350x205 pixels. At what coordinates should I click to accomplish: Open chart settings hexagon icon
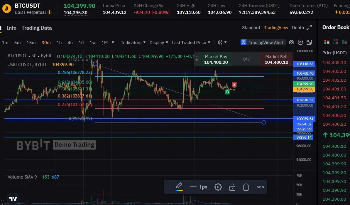[300, 42]
